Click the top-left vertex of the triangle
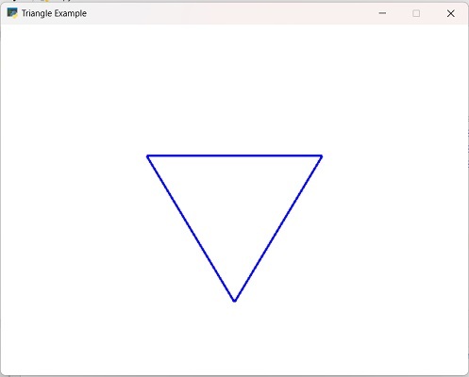The width and height of the screenshot is (469, 377). tap(147, 156)
